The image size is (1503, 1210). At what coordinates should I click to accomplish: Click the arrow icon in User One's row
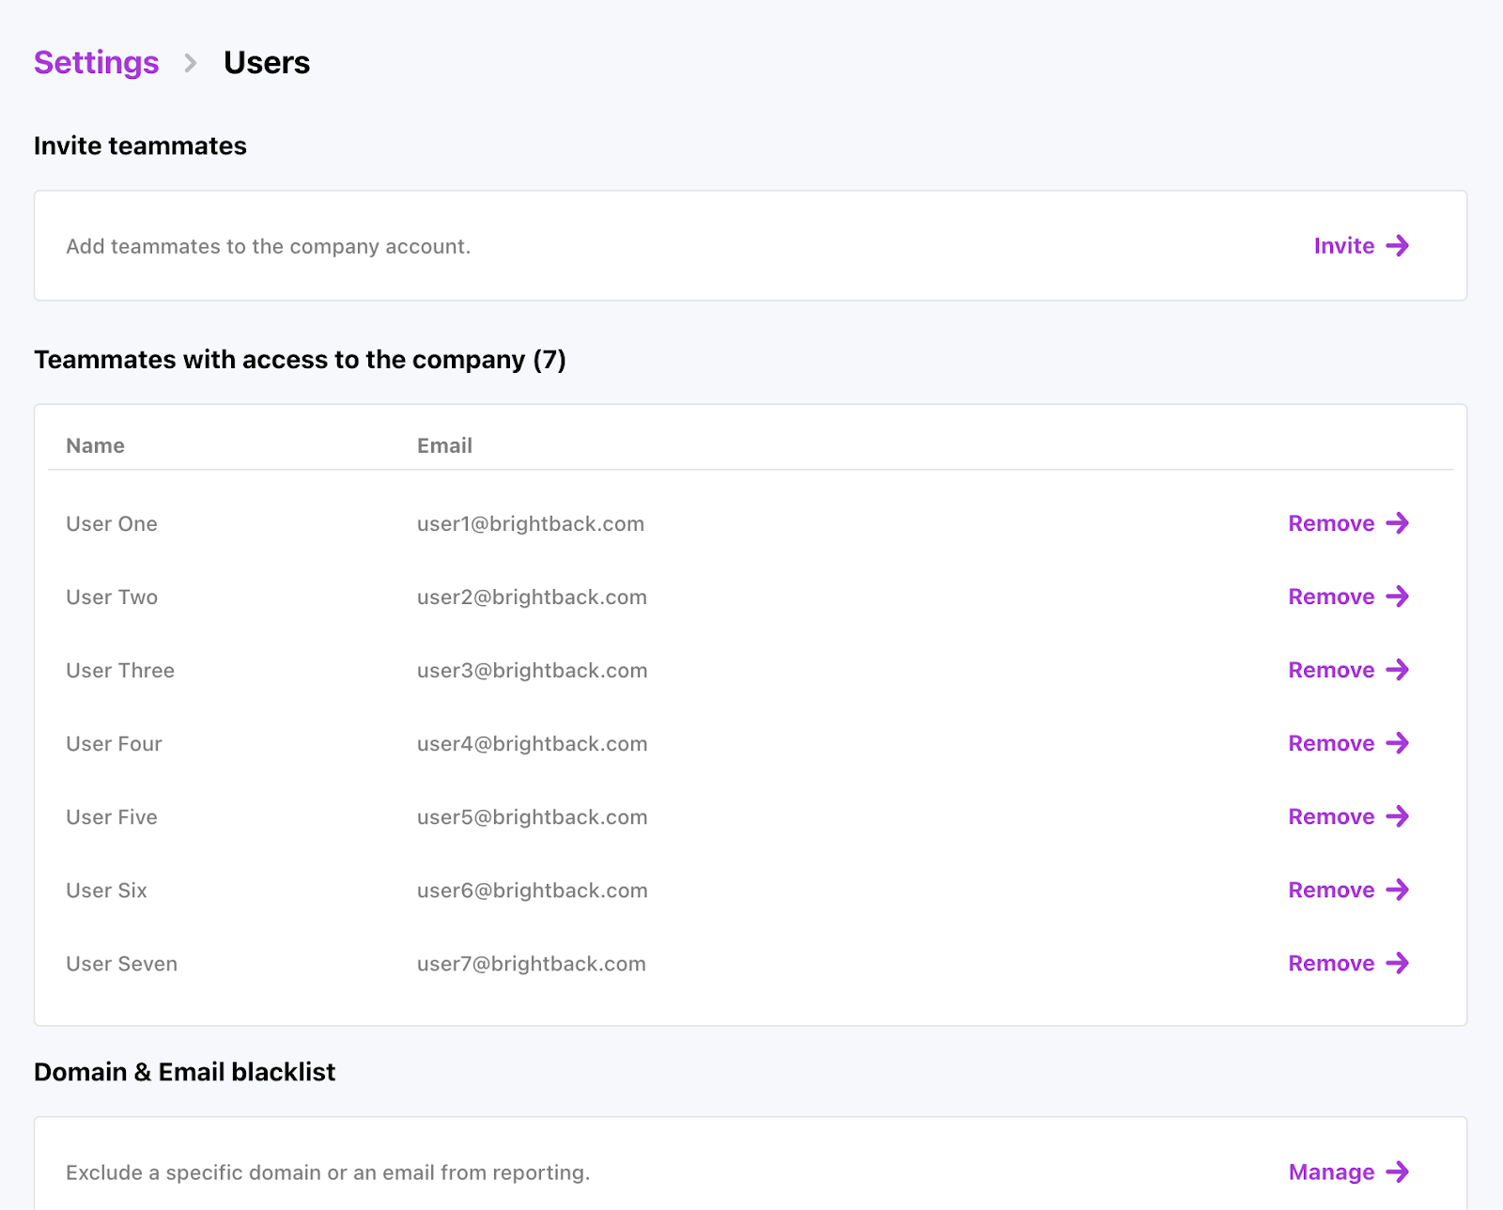[x=1398, y=523]
